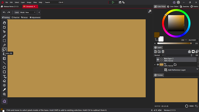Delete the selected layer with trash icon
The height and width of the screenshot is (112, 199).
pos(163,52)
